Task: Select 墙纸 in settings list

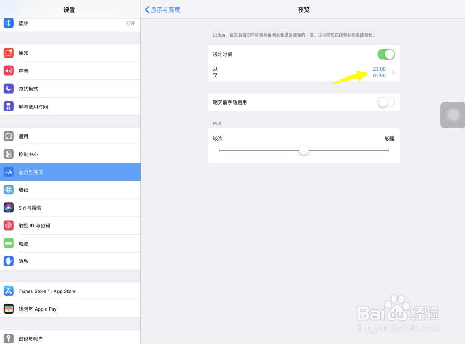Action: [x=70, y=190]
